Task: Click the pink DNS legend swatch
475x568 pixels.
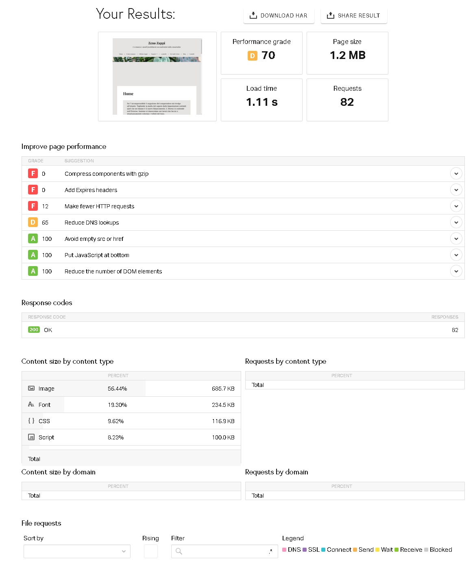Action: pos(284,550)
